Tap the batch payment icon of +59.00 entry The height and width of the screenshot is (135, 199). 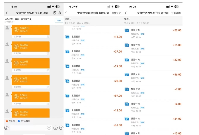click(x=67, y=96)
